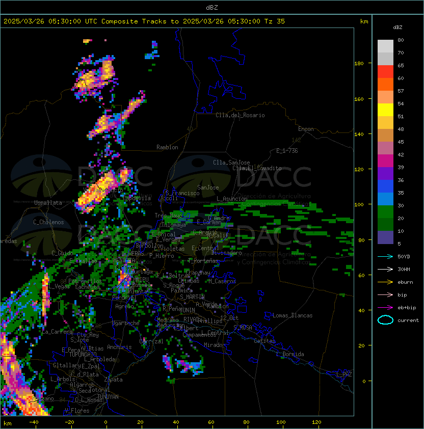Click the 'L_Dormida' place label
Viewport: 424px width, 429px height.
point(290,354)
